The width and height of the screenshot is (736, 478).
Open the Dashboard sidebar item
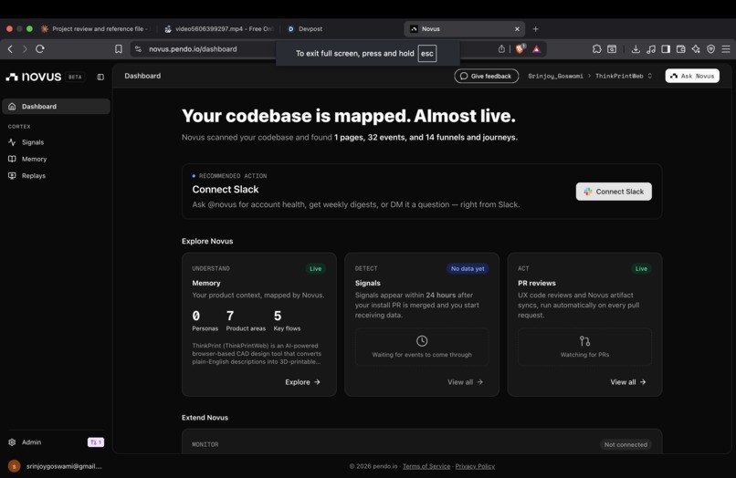tap(56, 107)
